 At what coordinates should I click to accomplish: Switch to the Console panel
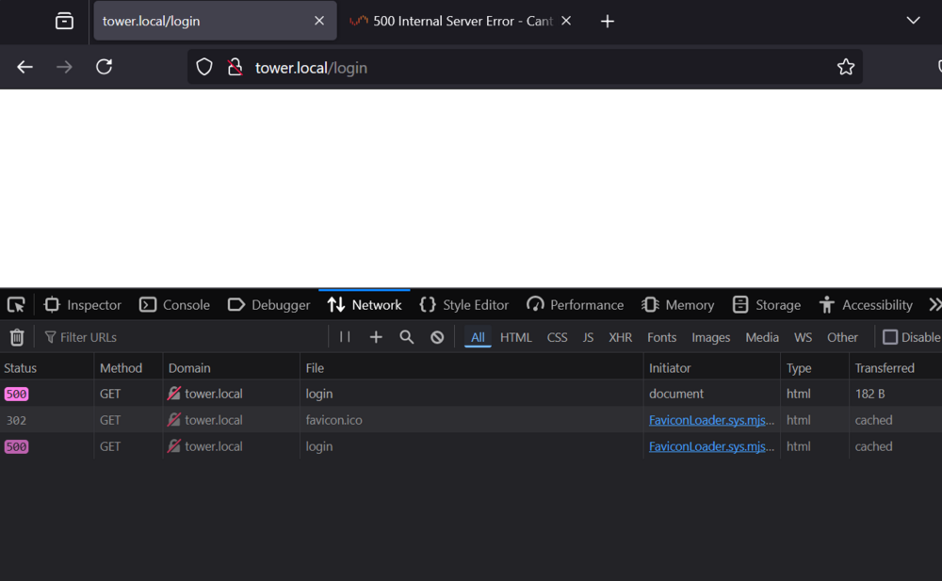[x=174, y=305]
